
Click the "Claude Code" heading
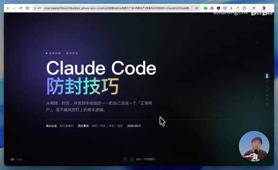pos(101,68)
